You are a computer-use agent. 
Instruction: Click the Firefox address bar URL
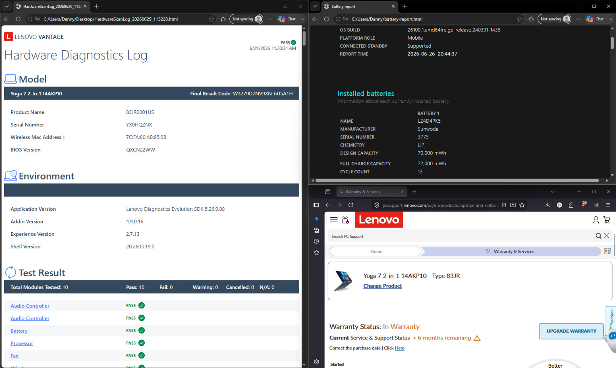[440, 205]
